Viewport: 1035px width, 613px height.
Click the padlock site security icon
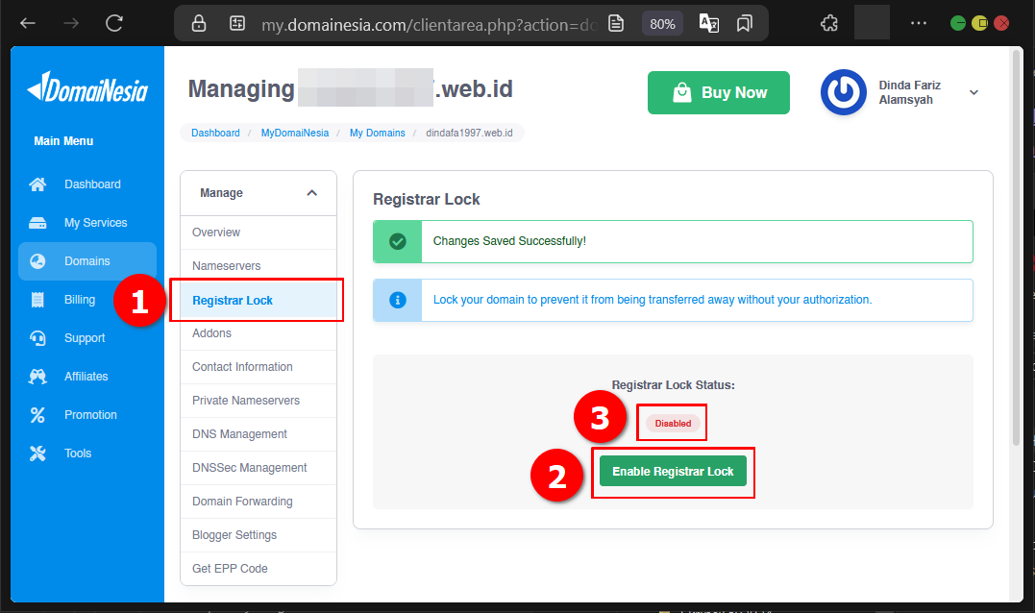(x=199, y=24)
